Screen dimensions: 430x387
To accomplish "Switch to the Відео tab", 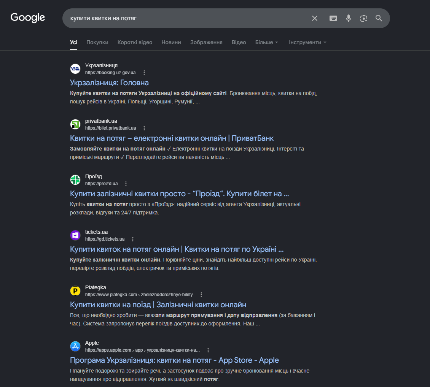I will click(239, 43).
